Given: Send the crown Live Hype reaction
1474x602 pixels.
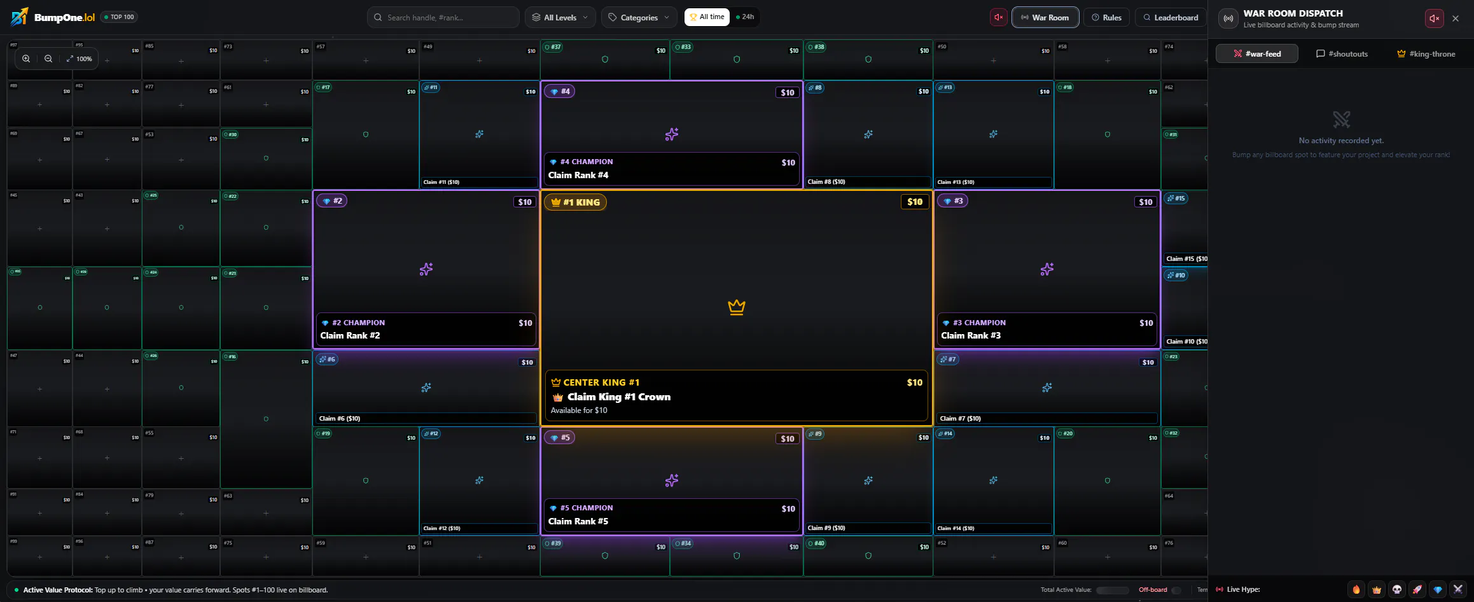Looking at the screenshot, I should [1377, 589].
